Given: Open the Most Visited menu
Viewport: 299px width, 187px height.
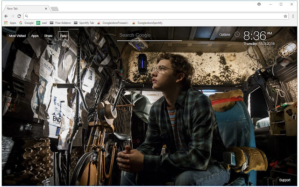Looking at the screenshot, I should click(x=17, y=36).
